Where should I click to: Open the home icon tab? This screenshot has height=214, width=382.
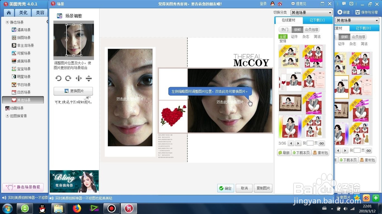(9, 13)
